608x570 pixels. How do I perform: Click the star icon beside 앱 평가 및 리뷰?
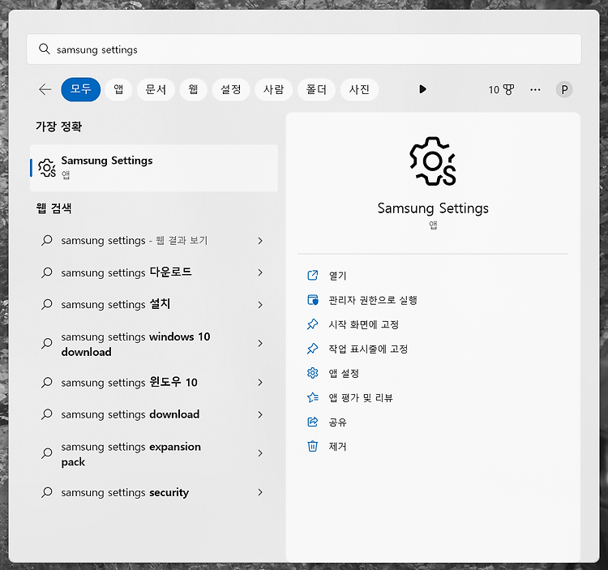pyautogui.click(x=313, y=397)
